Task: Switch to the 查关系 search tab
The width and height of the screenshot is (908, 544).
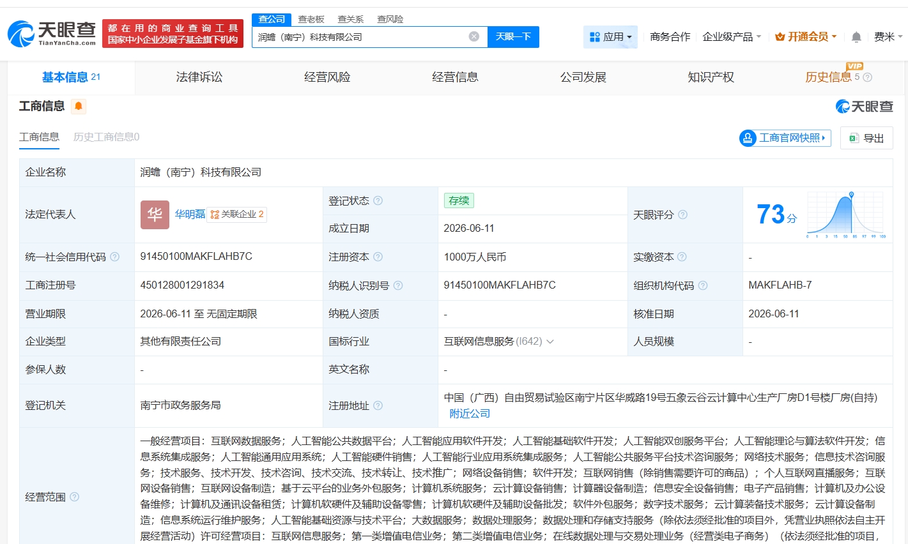Action: coord(351,19)
